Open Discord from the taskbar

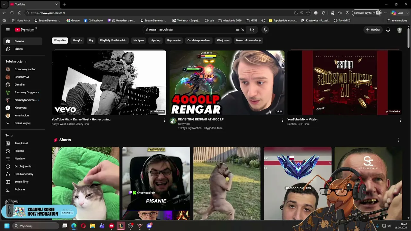point(149,226)
